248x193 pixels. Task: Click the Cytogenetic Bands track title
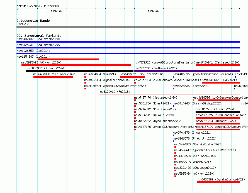click(33, 21)
